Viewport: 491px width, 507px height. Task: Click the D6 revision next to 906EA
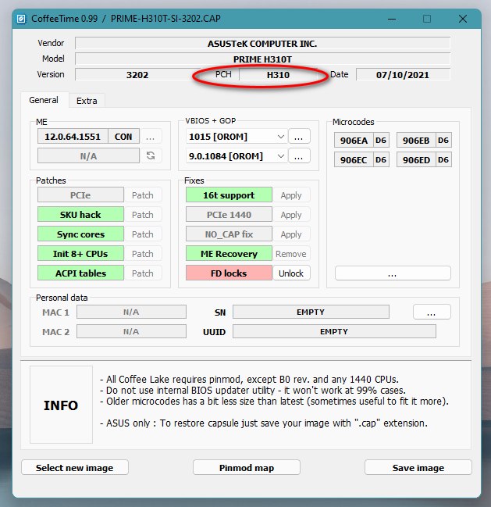(x=381, y=141)
